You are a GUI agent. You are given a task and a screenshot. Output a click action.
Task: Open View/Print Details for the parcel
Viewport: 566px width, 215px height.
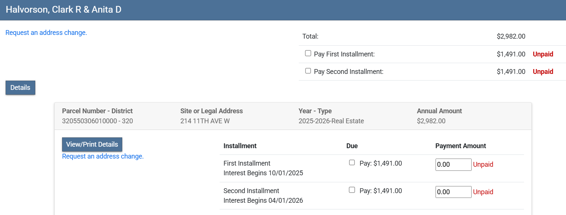pyautogui.click(x=92, y=144)
